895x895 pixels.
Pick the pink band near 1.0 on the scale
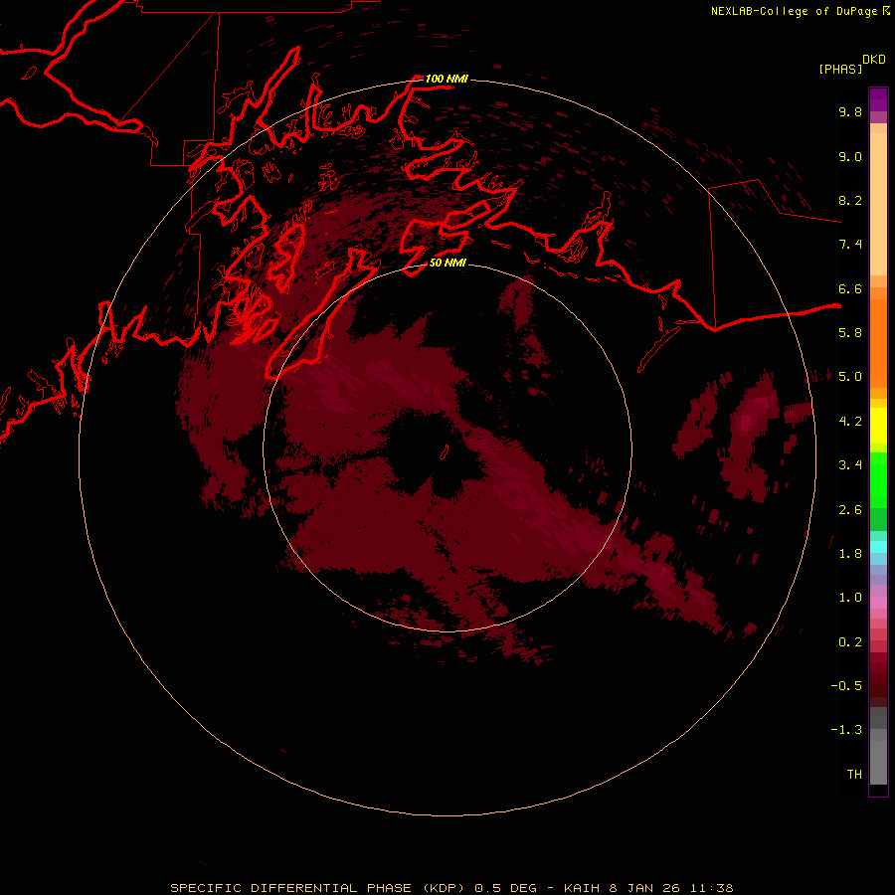click(878, 603)
